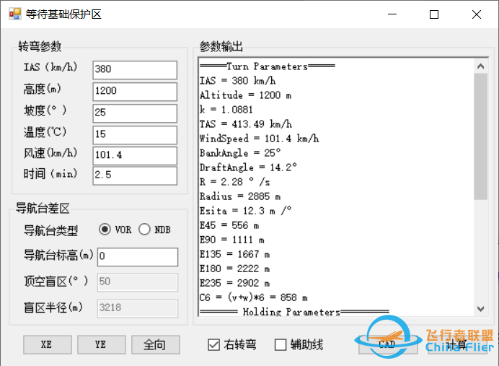499x366 pixels.
Task: Click the line 'C6 = (v+w)*6 = 858 m'
Action: 254,297
